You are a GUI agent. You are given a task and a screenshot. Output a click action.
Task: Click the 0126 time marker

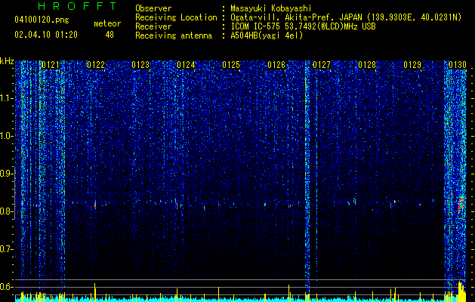coord(276,65)
